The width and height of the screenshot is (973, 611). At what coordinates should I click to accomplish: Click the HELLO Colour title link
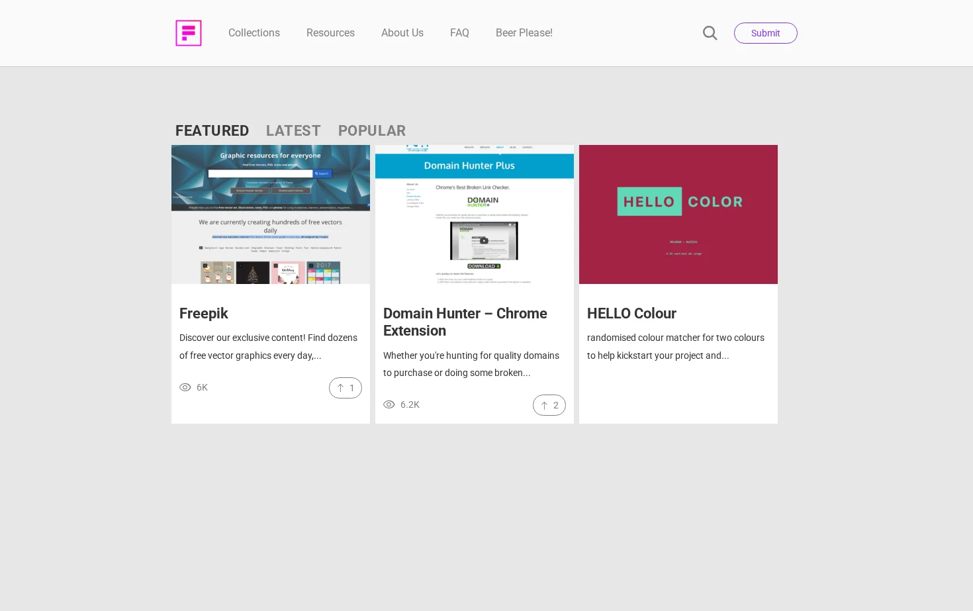pos(631,313)
